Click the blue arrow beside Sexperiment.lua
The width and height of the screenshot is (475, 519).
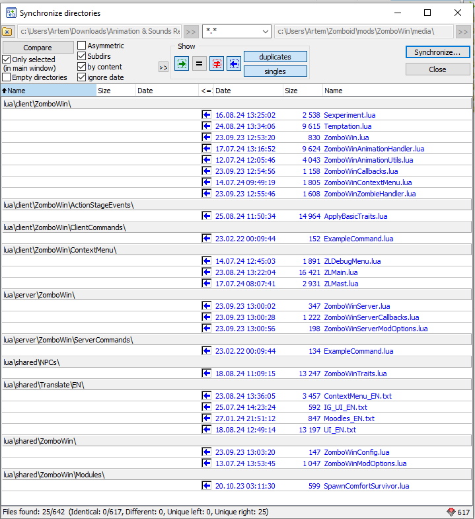point(207,115)
